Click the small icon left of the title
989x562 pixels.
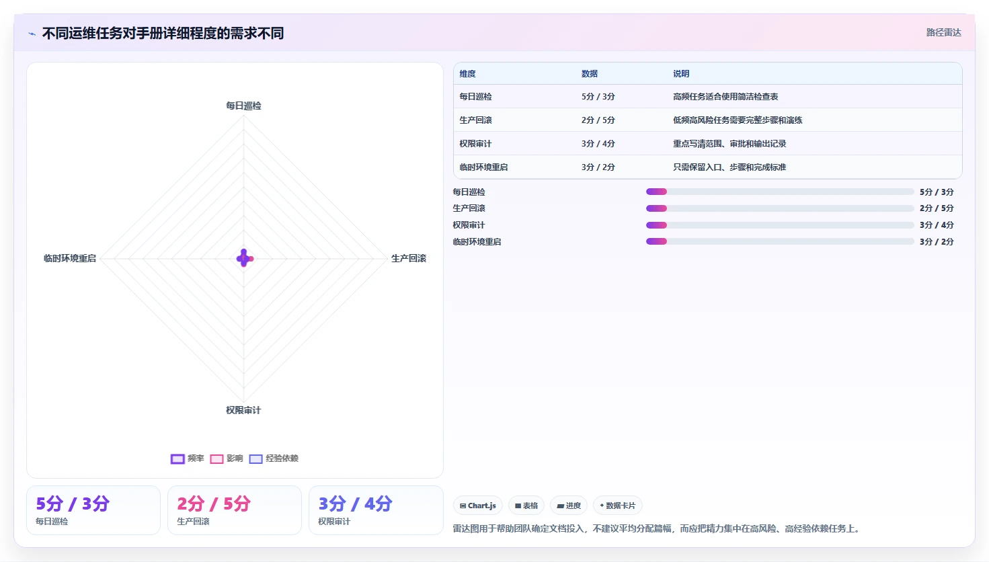(x=32, y=34)
